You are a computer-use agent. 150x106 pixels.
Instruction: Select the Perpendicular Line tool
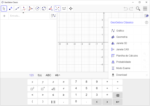tap(24, 9)
